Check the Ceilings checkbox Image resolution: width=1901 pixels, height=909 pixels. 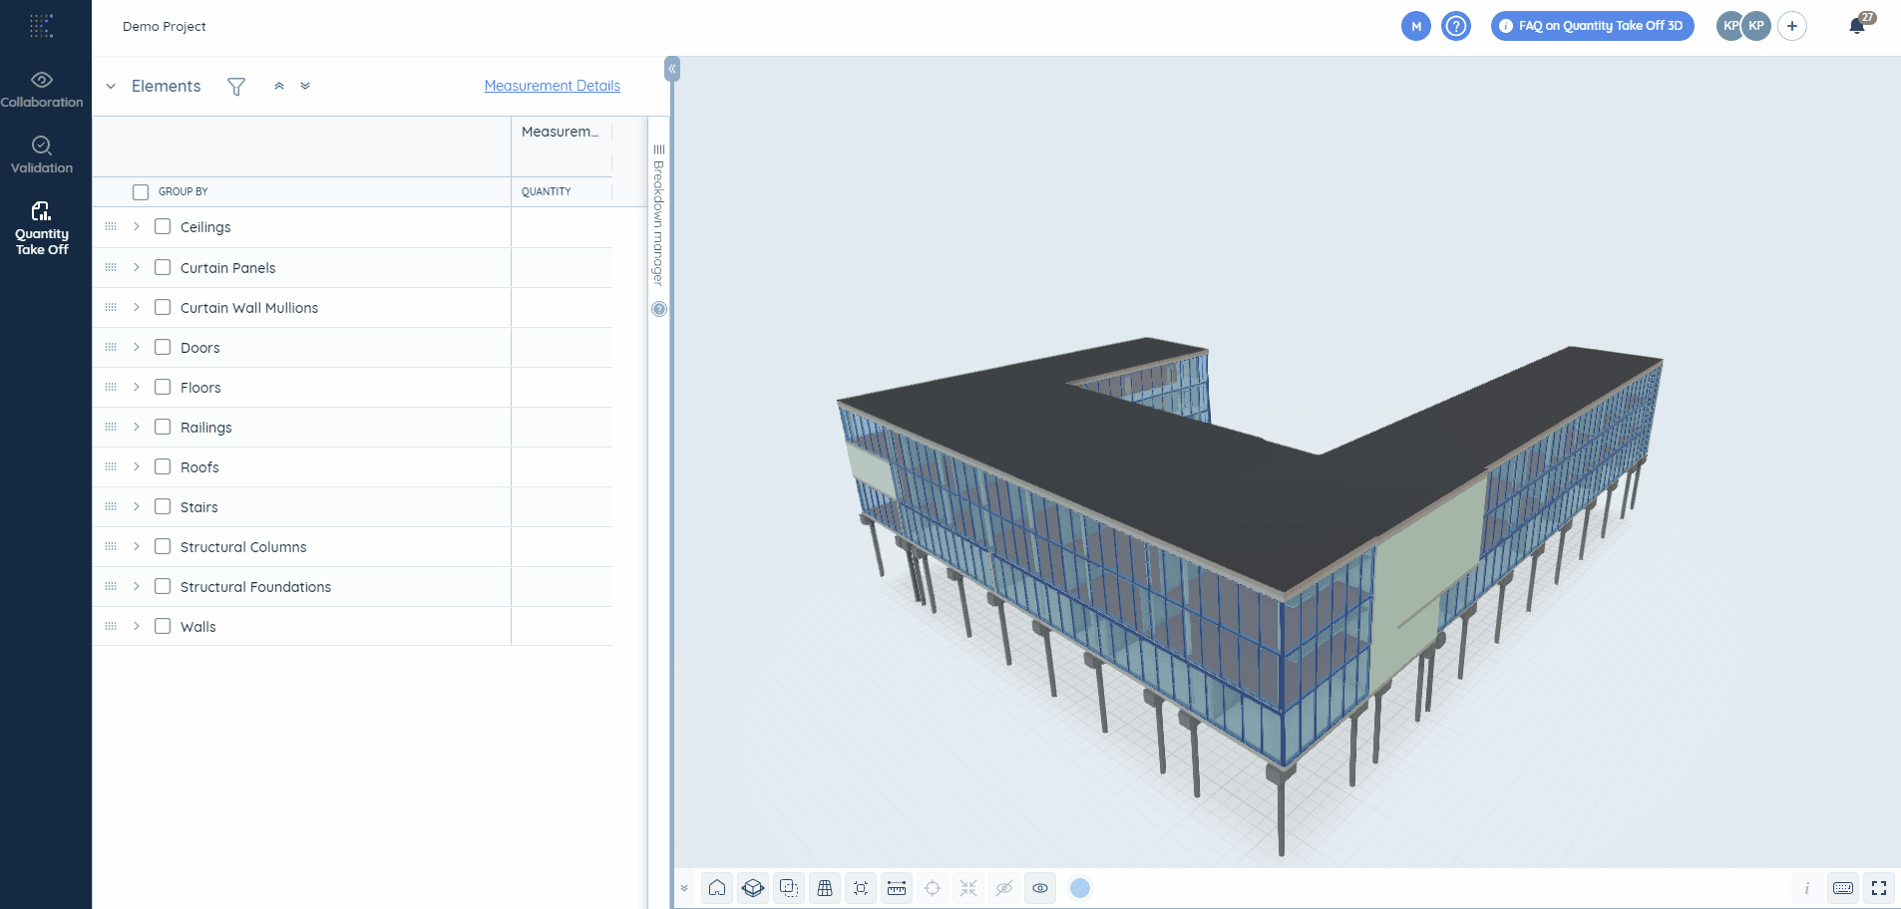click(x=163, y=227)
